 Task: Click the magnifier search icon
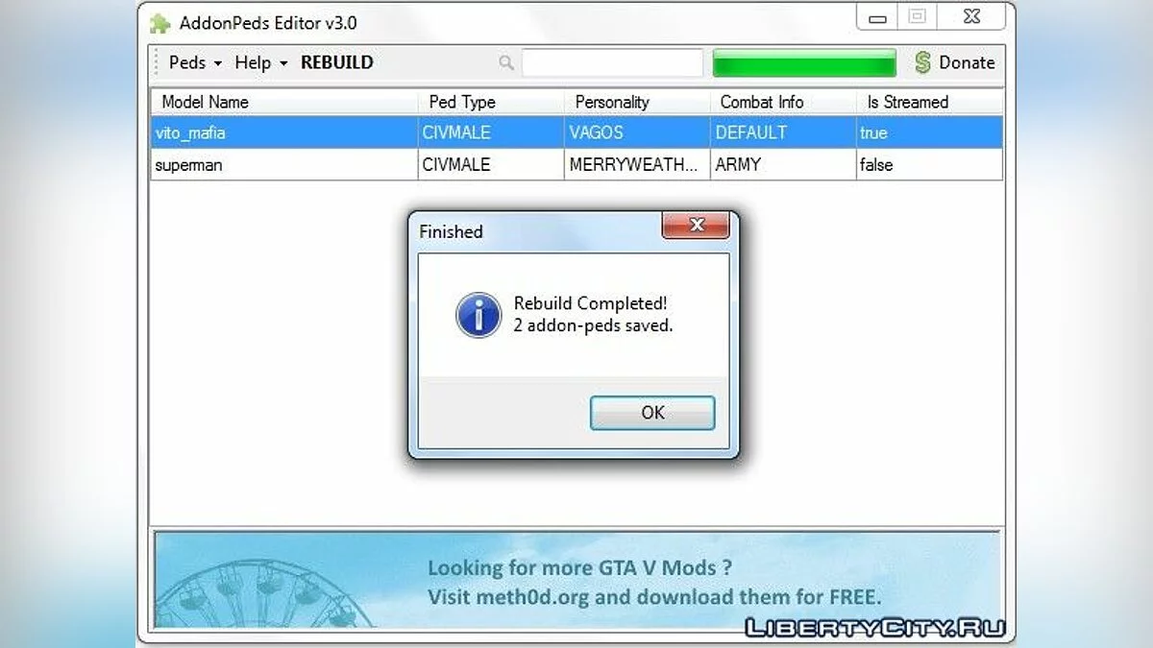(x=506, y=63)
